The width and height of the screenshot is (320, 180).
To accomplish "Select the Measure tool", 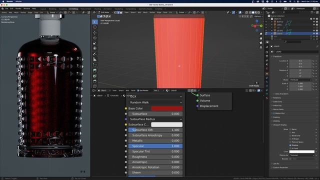I will (x=95, y=59).
